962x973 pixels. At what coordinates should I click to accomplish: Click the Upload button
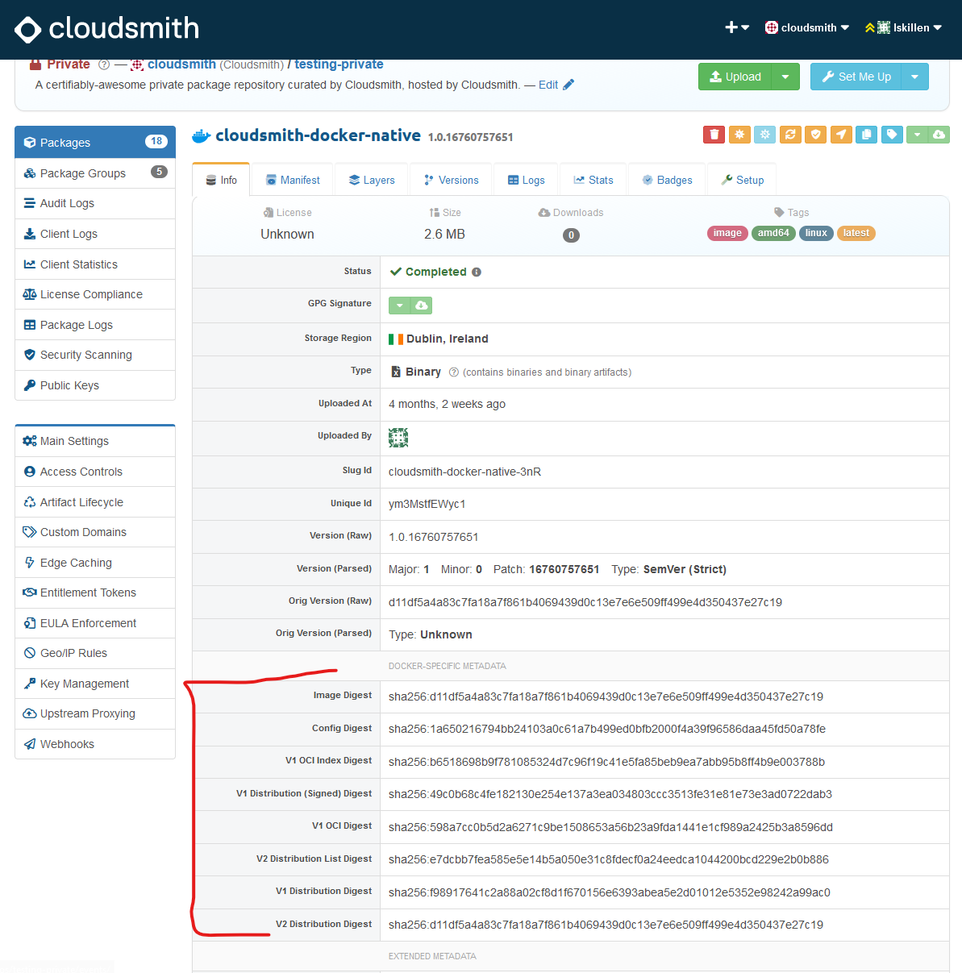735,77
